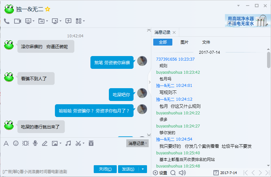Start a video call with the camera icon
271x177 pixels.
point(17,21)
